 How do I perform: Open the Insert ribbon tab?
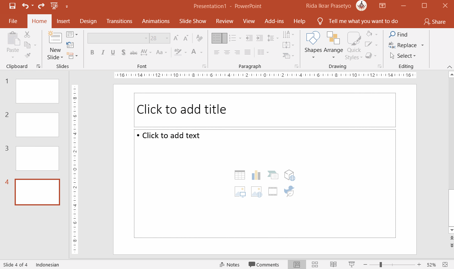63,21
